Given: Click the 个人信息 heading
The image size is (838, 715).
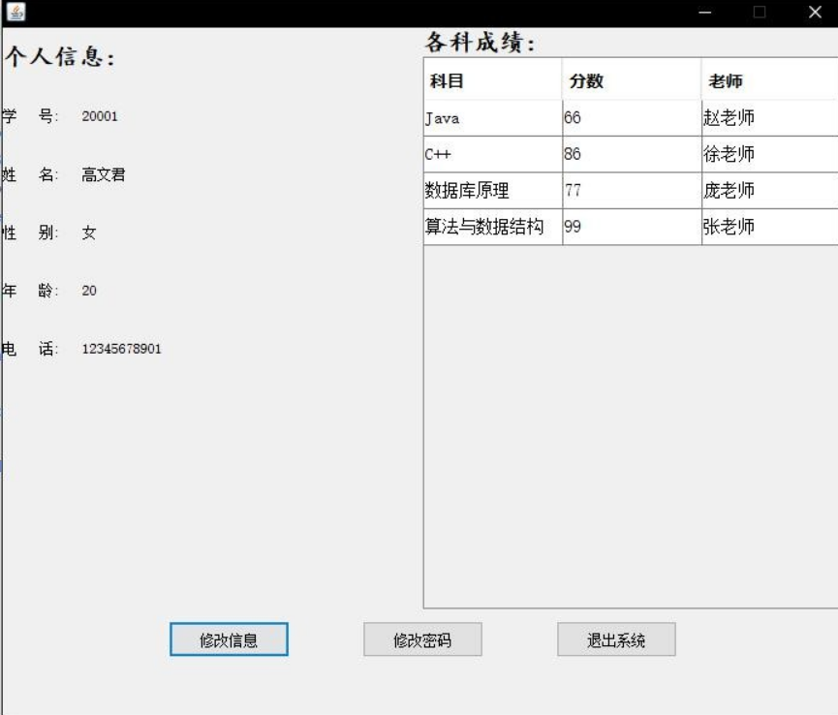Looking at the screenshot, I should click(x=60, y=56).
